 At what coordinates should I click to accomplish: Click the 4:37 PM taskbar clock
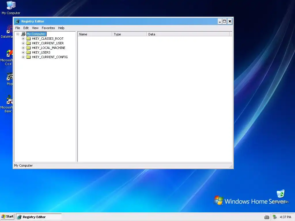285,217
